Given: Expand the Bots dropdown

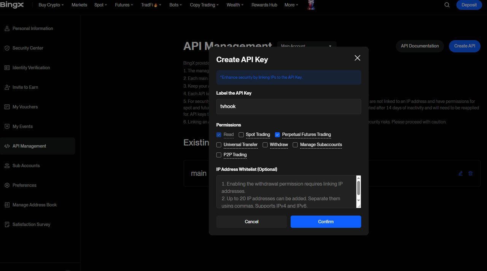Looking at the screenshot, I should point(175,5).
